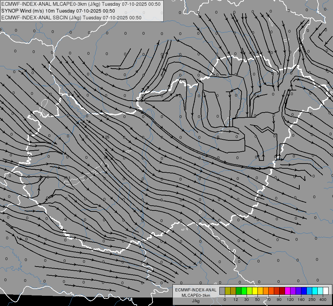333x306 pixels.
Task: Click the legend label '160'
Action: coord(301,300)
